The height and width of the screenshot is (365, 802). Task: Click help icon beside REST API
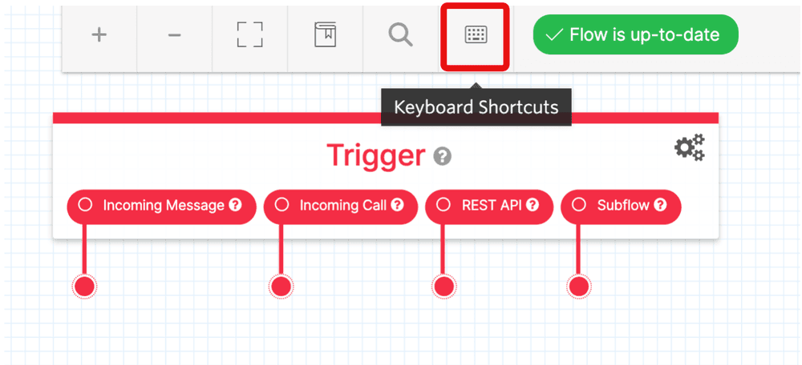pos(533,205)
